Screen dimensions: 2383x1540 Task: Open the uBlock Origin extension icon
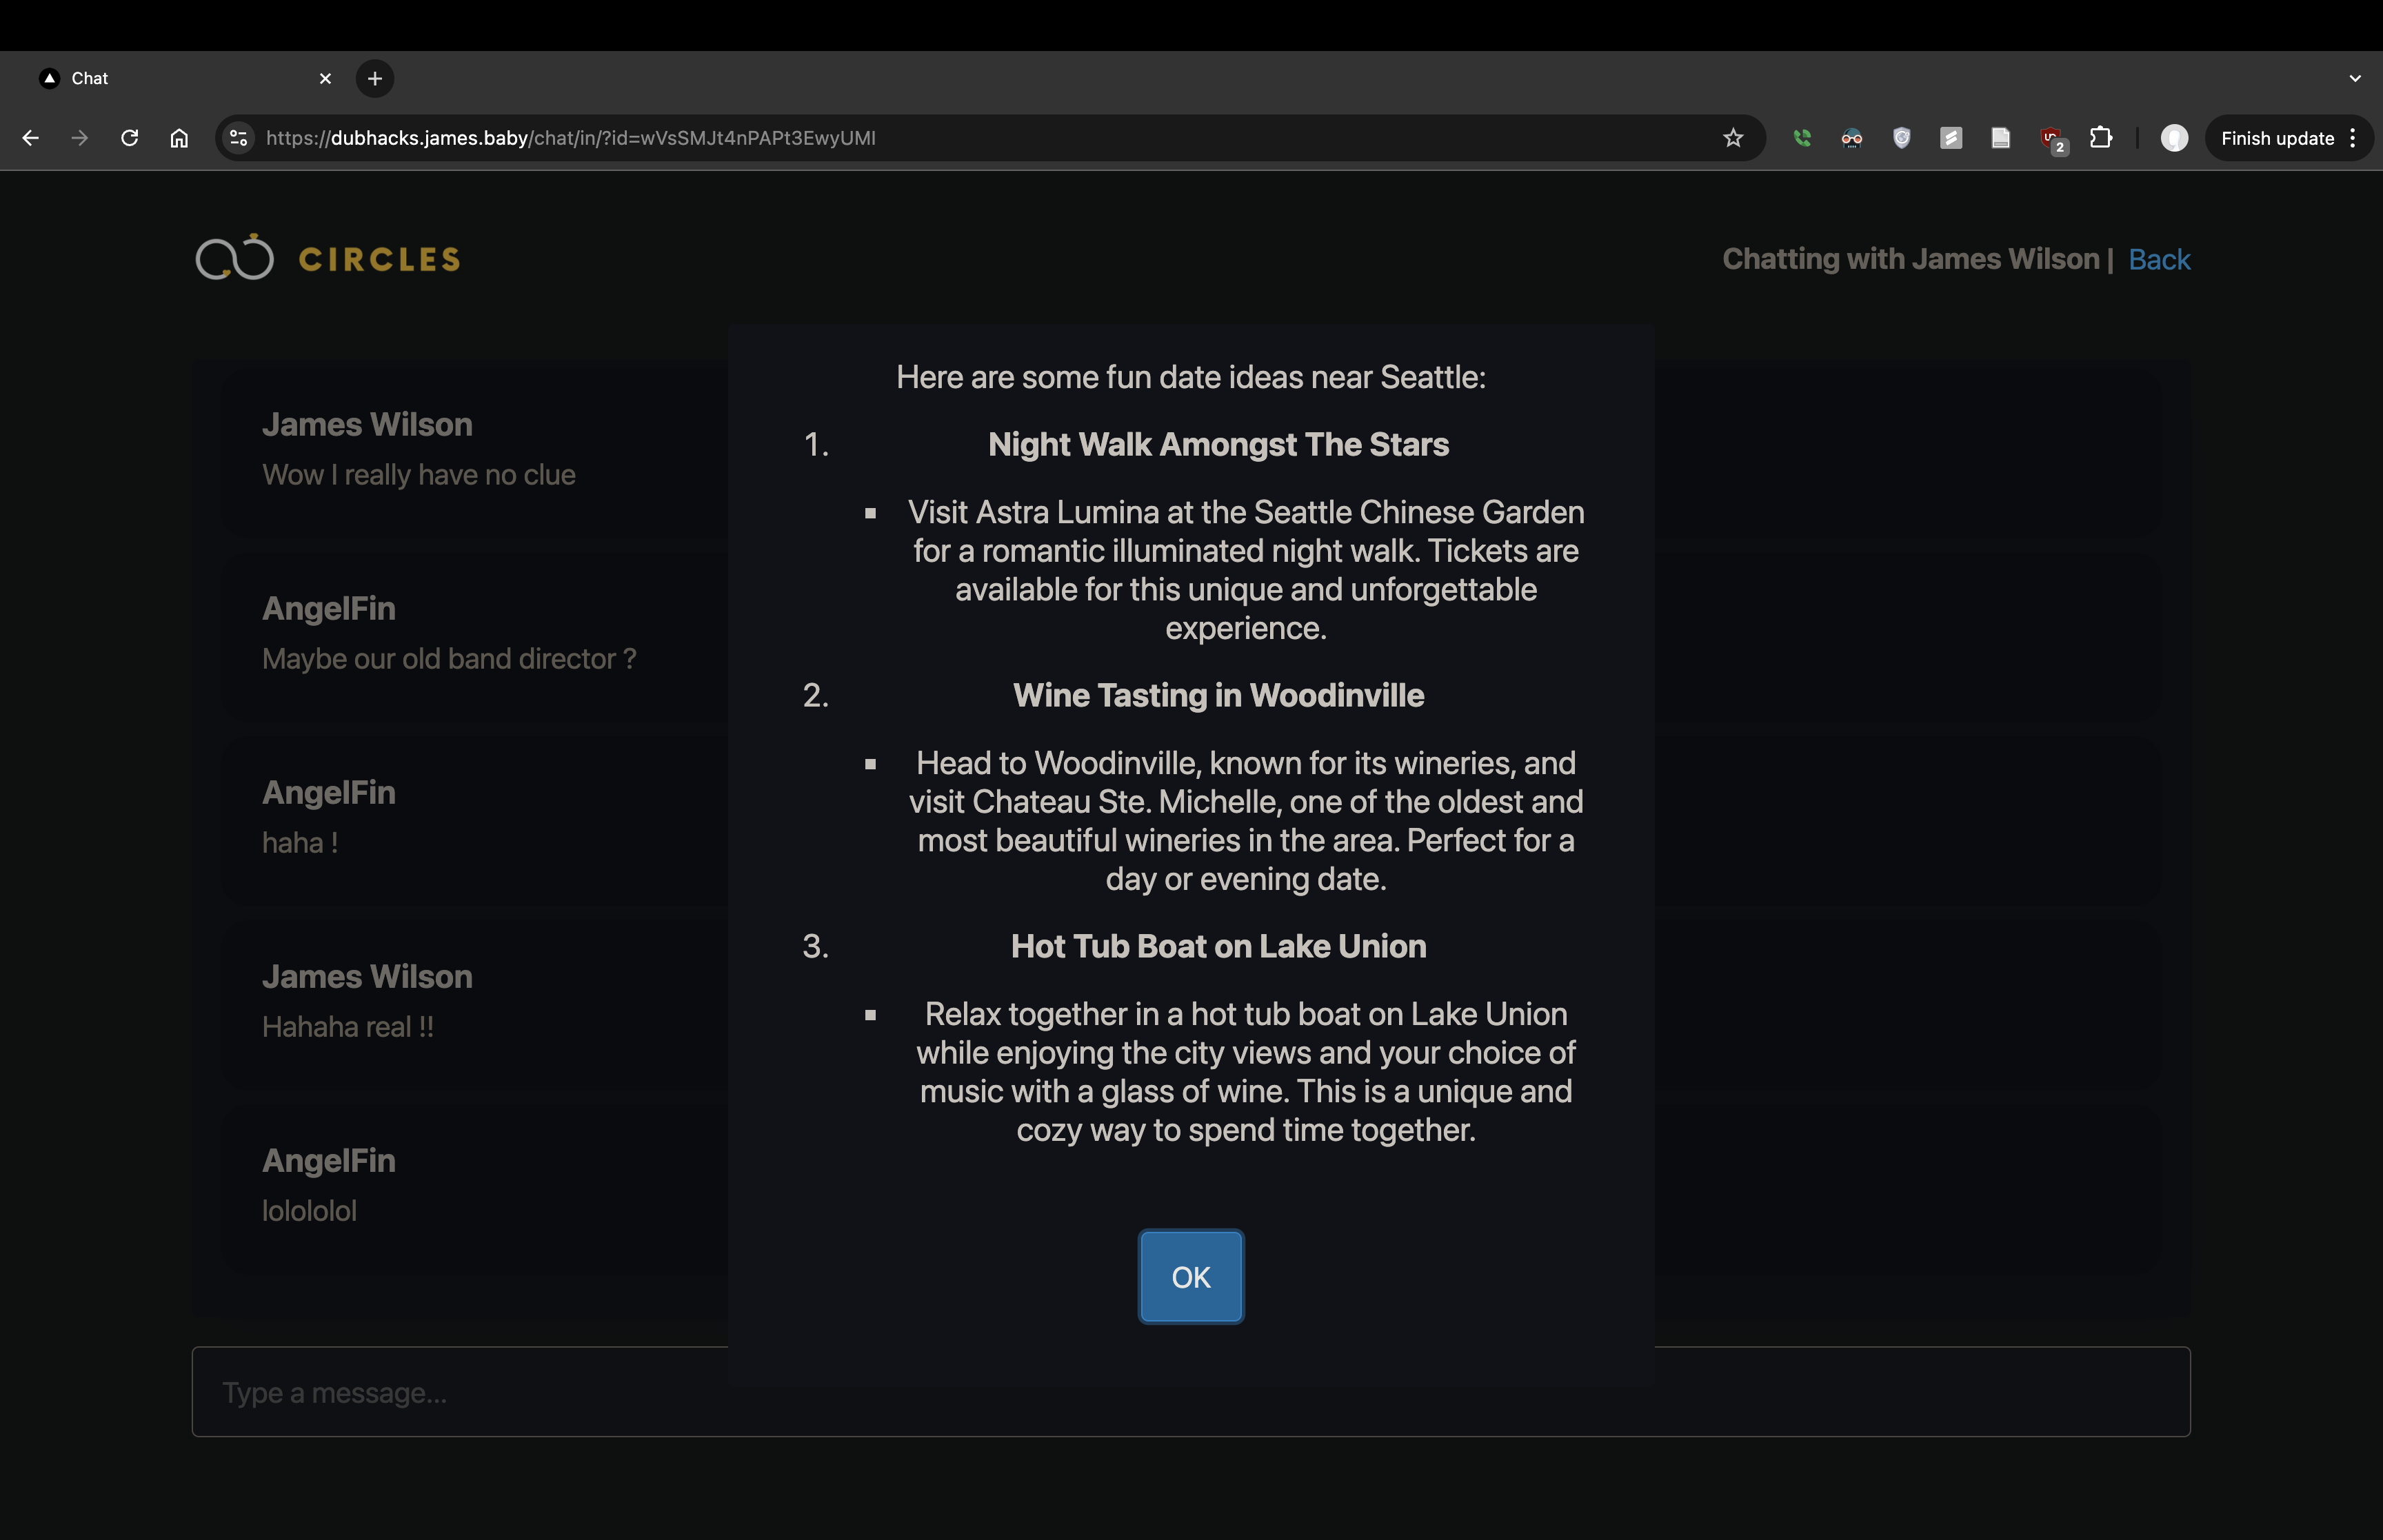[2051, 138]
